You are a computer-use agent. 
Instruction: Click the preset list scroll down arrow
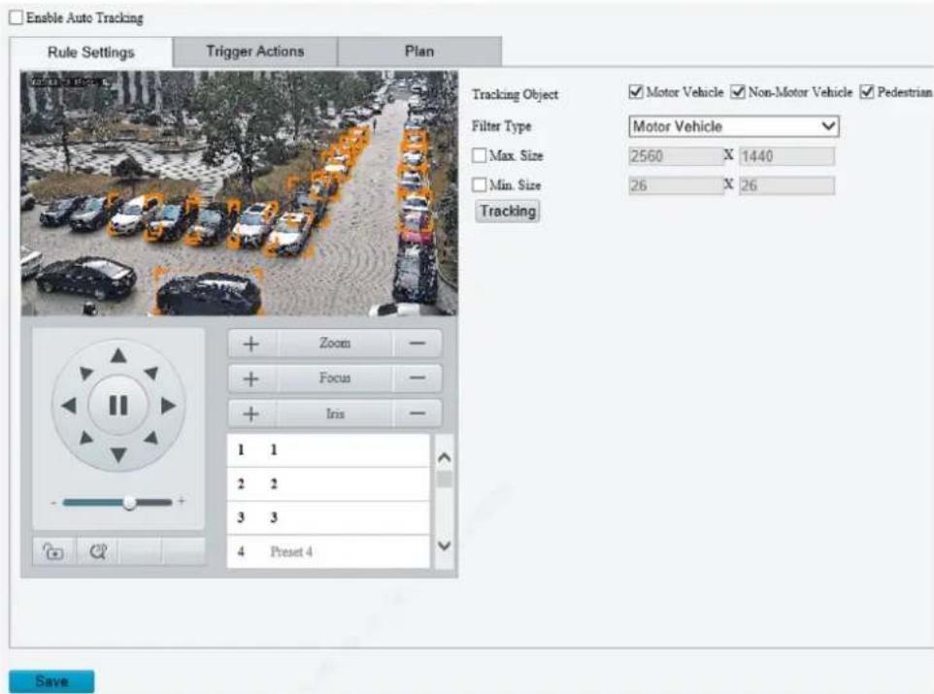(445, 545)
